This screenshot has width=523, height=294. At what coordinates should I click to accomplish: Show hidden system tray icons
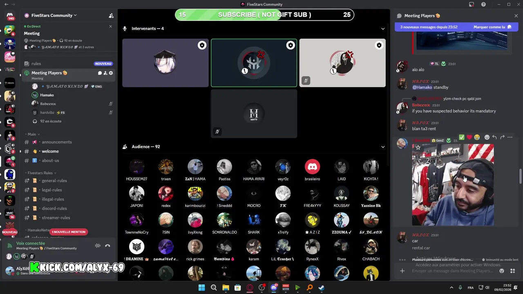click(451, 287)
